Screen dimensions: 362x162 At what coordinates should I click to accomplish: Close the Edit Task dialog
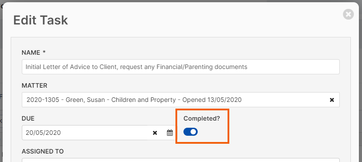[348, 14]
